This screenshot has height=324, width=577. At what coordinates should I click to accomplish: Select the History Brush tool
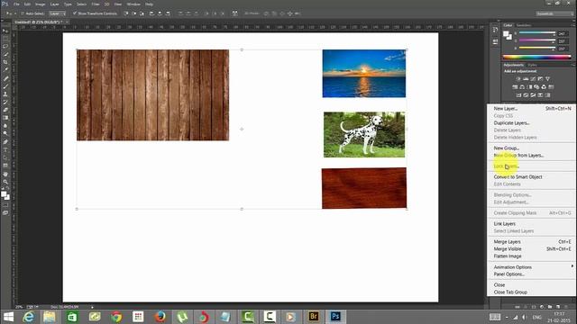[5, 102]
